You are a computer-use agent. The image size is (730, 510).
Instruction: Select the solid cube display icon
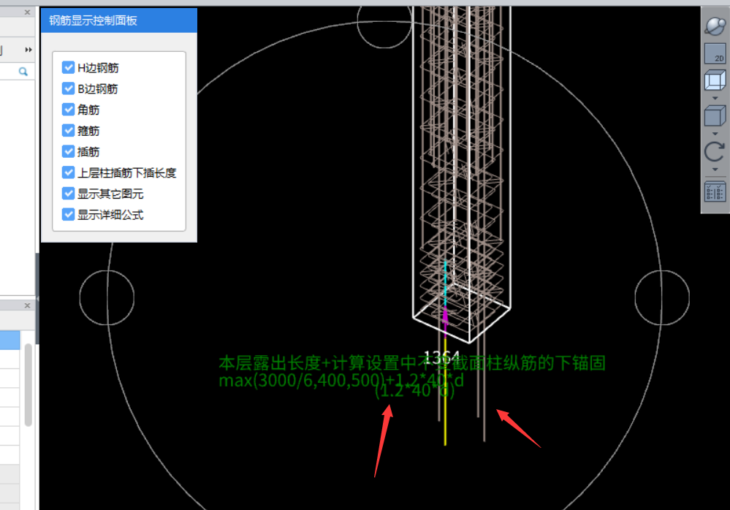click(x=714, y=116)
